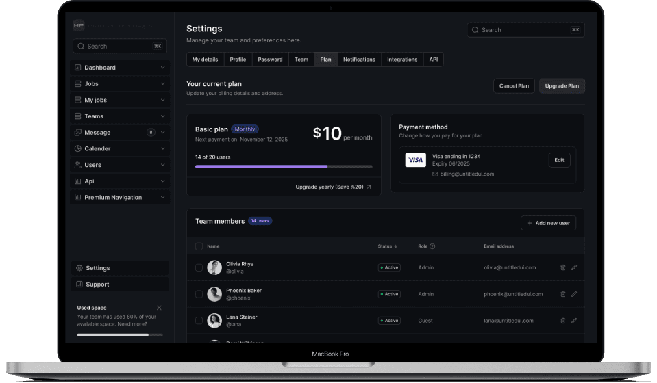Click the Settings gear icon
Image resolution: width=657 pixels, height=383 pixels.
[x=79, y=268]
